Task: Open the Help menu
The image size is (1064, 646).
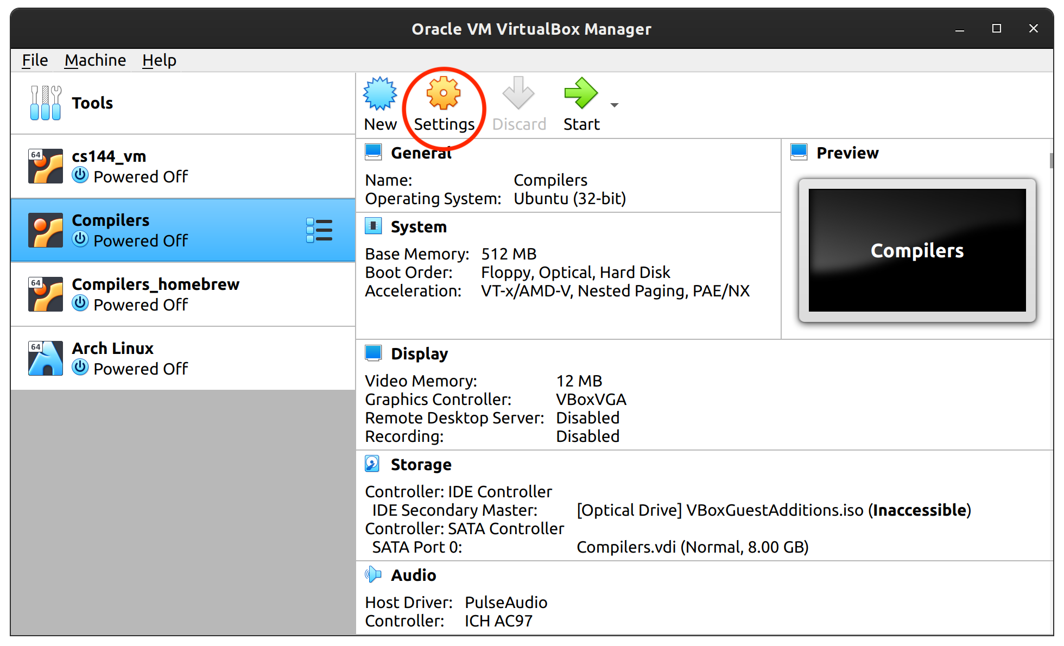Action: (159, 60)
